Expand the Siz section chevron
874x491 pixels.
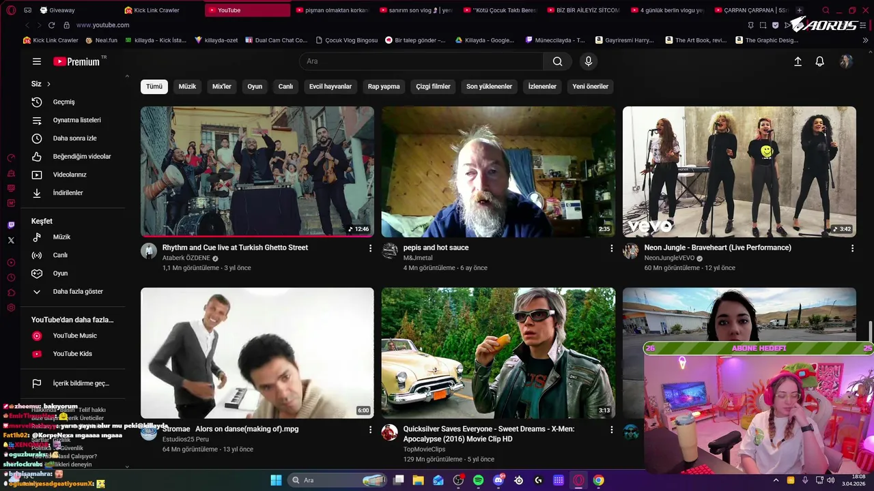(48, 84)
